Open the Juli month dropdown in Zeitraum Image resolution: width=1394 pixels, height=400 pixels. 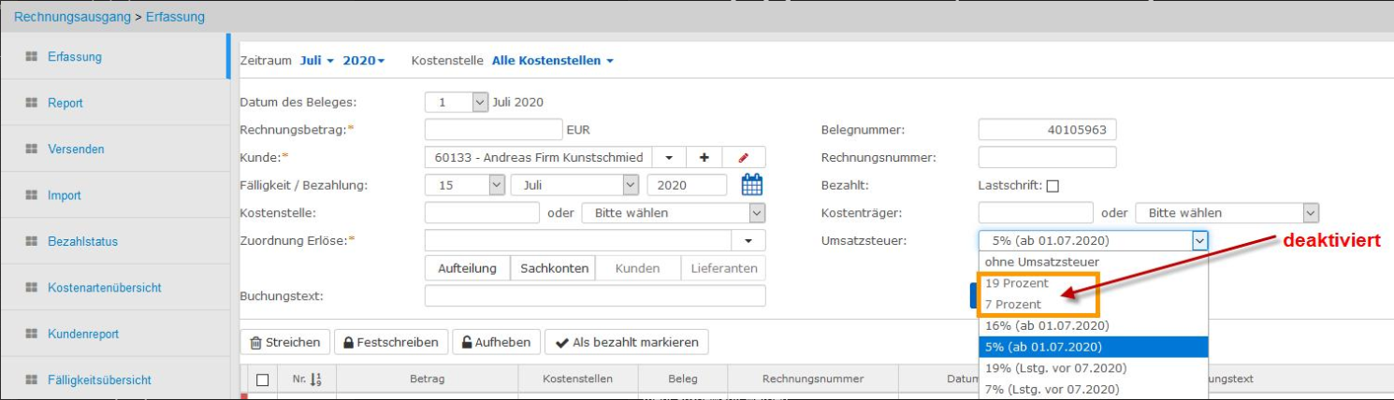(x=317, y=61)
